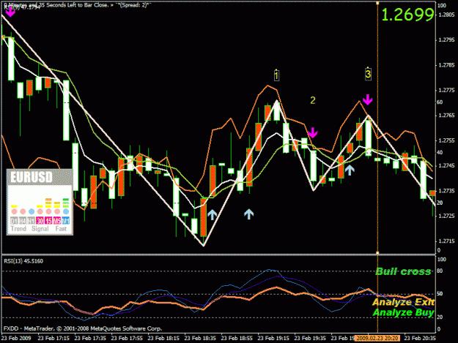Screen dimensions: 458x343
Task: Click the Analyze Exit label
Action: 403,302
